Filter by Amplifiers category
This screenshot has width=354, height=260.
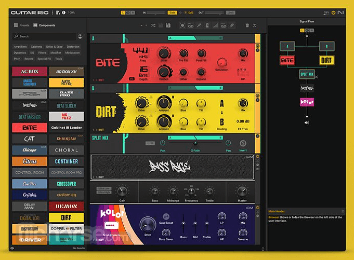pos(20,47)
